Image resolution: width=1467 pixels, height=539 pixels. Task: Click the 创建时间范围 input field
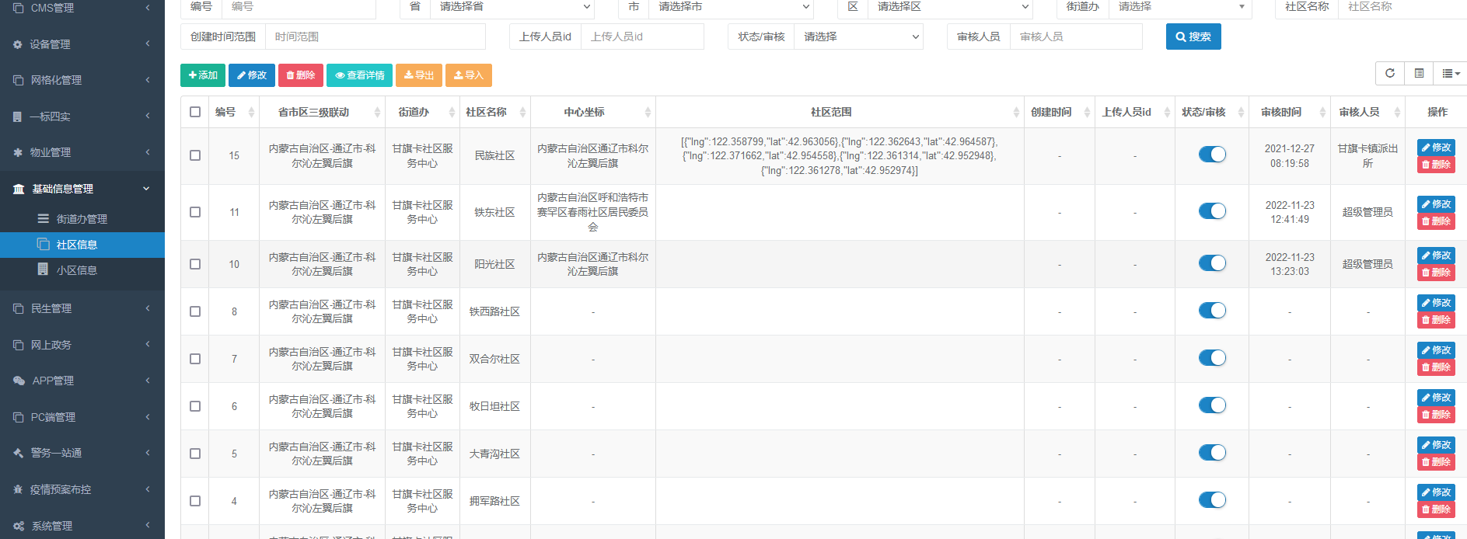pyautogui.click(x=375, y=37)
